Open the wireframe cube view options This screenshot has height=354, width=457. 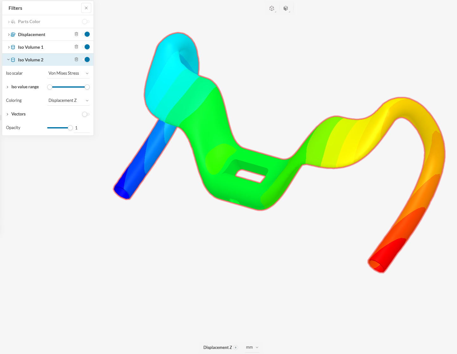[x=272, y=9]
